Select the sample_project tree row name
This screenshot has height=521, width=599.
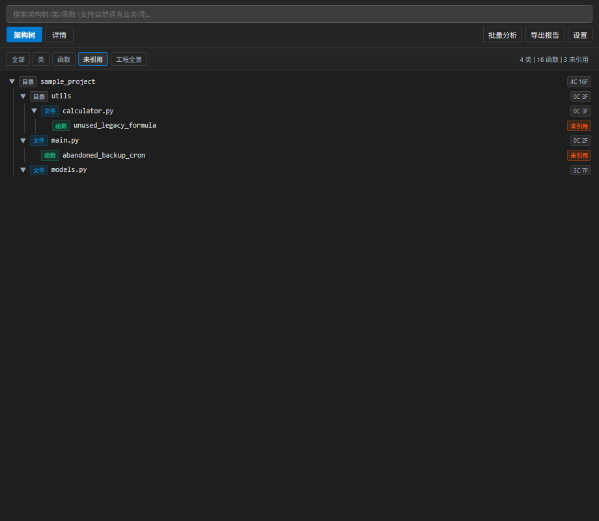(x=68, y=81)
